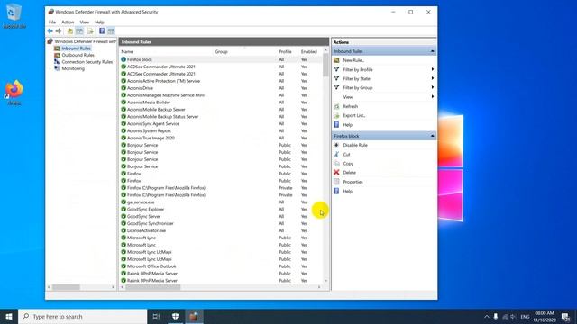
Task: Select the ga_service.exe rule row
Action: click(x=221, y=202)
